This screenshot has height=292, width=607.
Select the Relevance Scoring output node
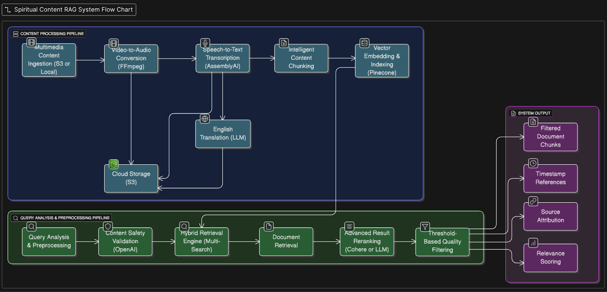(550, 258)
